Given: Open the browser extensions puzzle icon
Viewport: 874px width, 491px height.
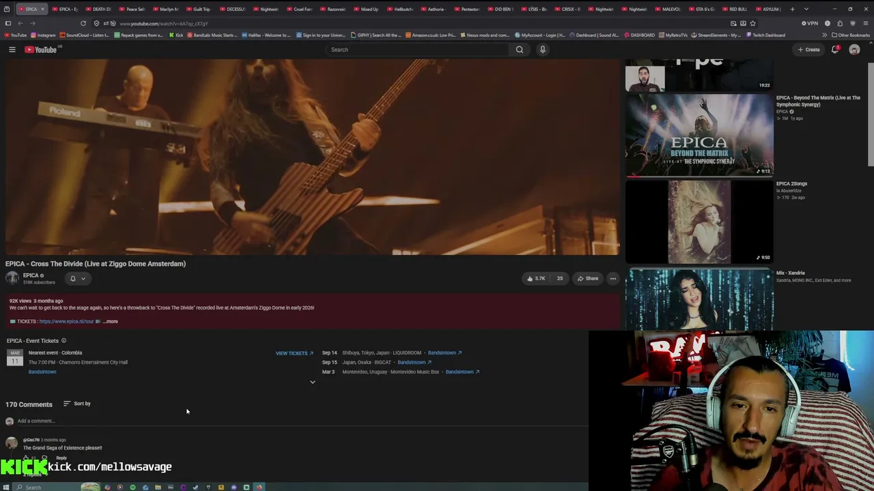Looking at the screenshot, I should [x=840, y=23].
